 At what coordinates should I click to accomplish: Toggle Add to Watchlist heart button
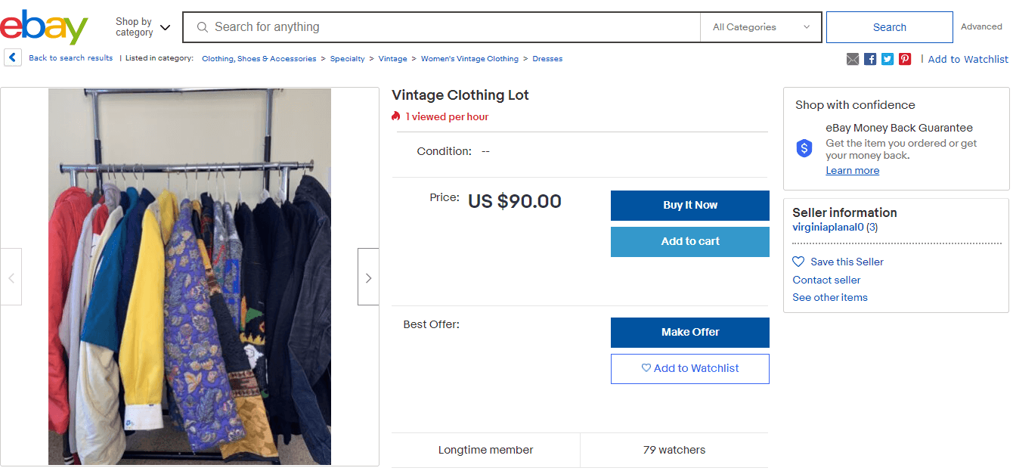click(x=689, y=368)
